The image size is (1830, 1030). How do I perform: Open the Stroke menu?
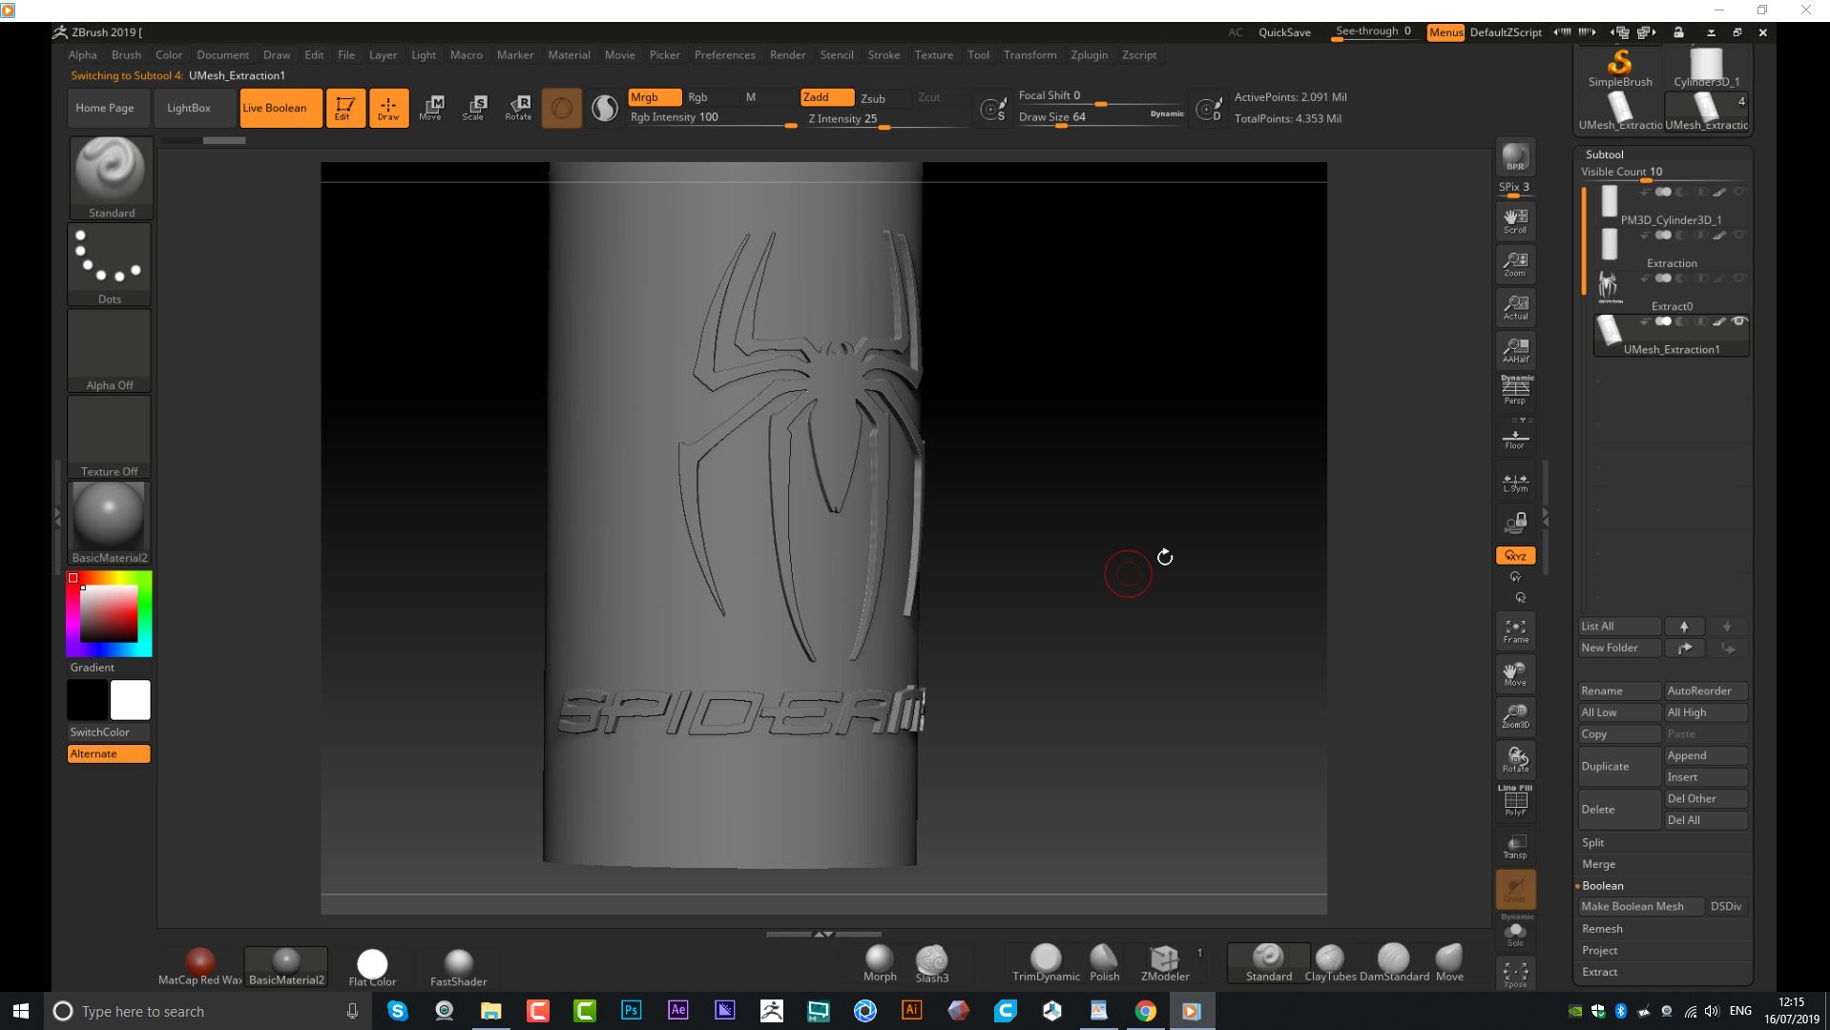coord(884,55)
